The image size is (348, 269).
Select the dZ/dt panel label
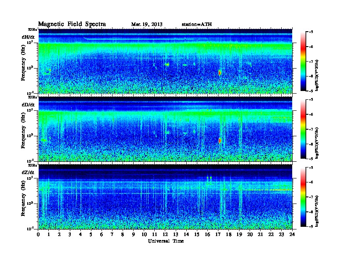pyautogui.click(x=28, y=172)
